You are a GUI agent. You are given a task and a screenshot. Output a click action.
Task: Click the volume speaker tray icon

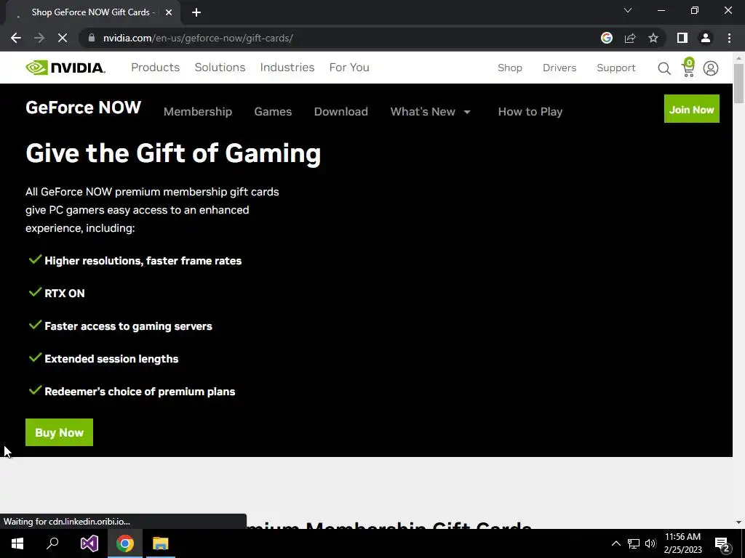point(650,543)
